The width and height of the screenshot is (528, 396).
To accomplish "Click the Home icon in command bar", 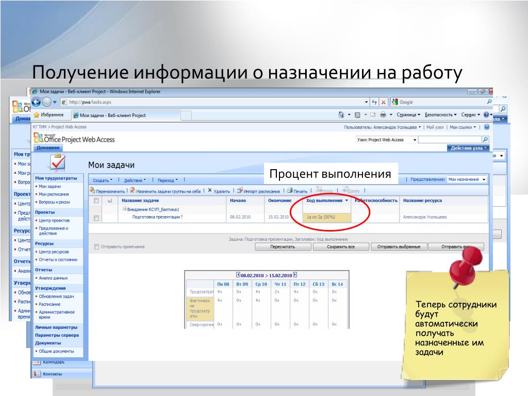I will [x=341, y=115].
